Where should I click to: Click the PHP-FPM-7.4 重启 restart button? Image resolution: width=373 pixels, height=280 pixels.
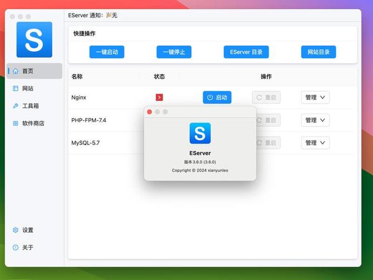[268, 120]
